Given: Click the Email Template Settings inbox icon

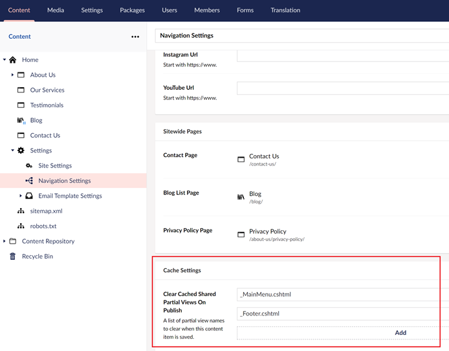Looking at the screenshot, I should pos(29,196).
